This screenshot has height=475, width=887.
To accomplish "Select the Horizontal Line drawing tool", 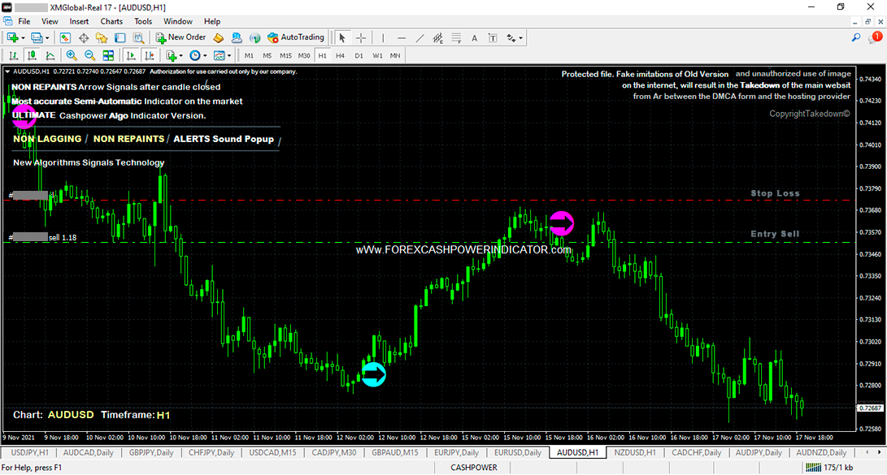I will point(401,38).
